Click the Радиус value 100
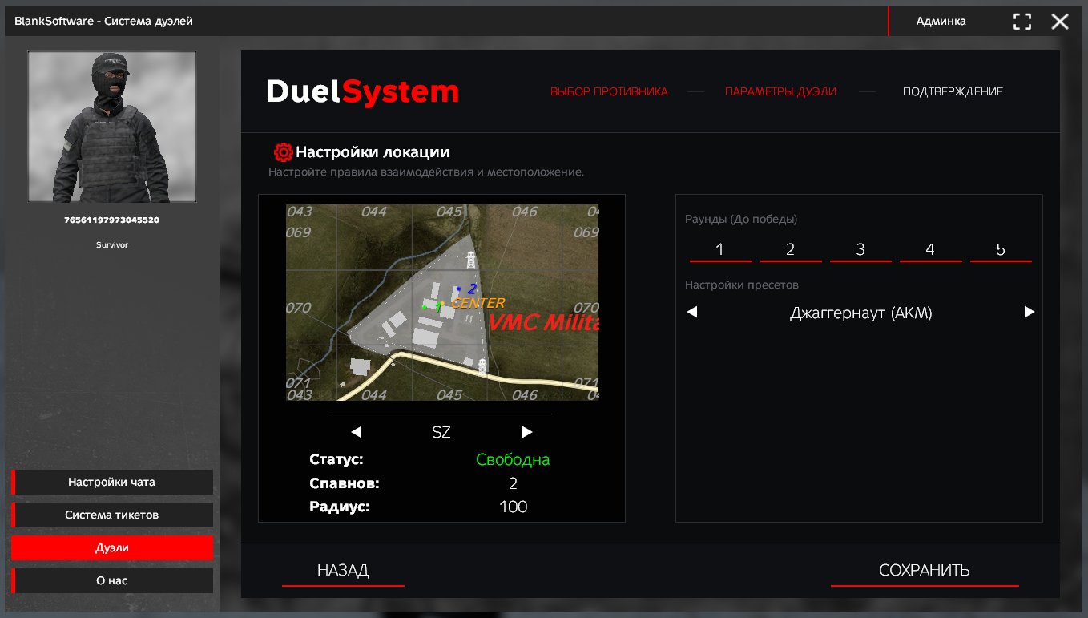The width and height of the screenshot is (1088, 618). pyautogui.click(x=513, y=507)
